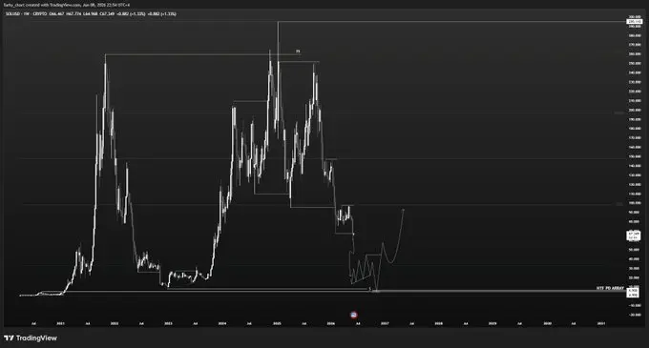The image size is (649, 348).
Task: Click the 250.000 price scale label
Action: [x=635, y=63]
